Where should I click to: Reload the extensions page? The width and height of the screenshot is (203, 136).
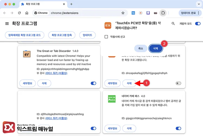(x=19, y=13)
